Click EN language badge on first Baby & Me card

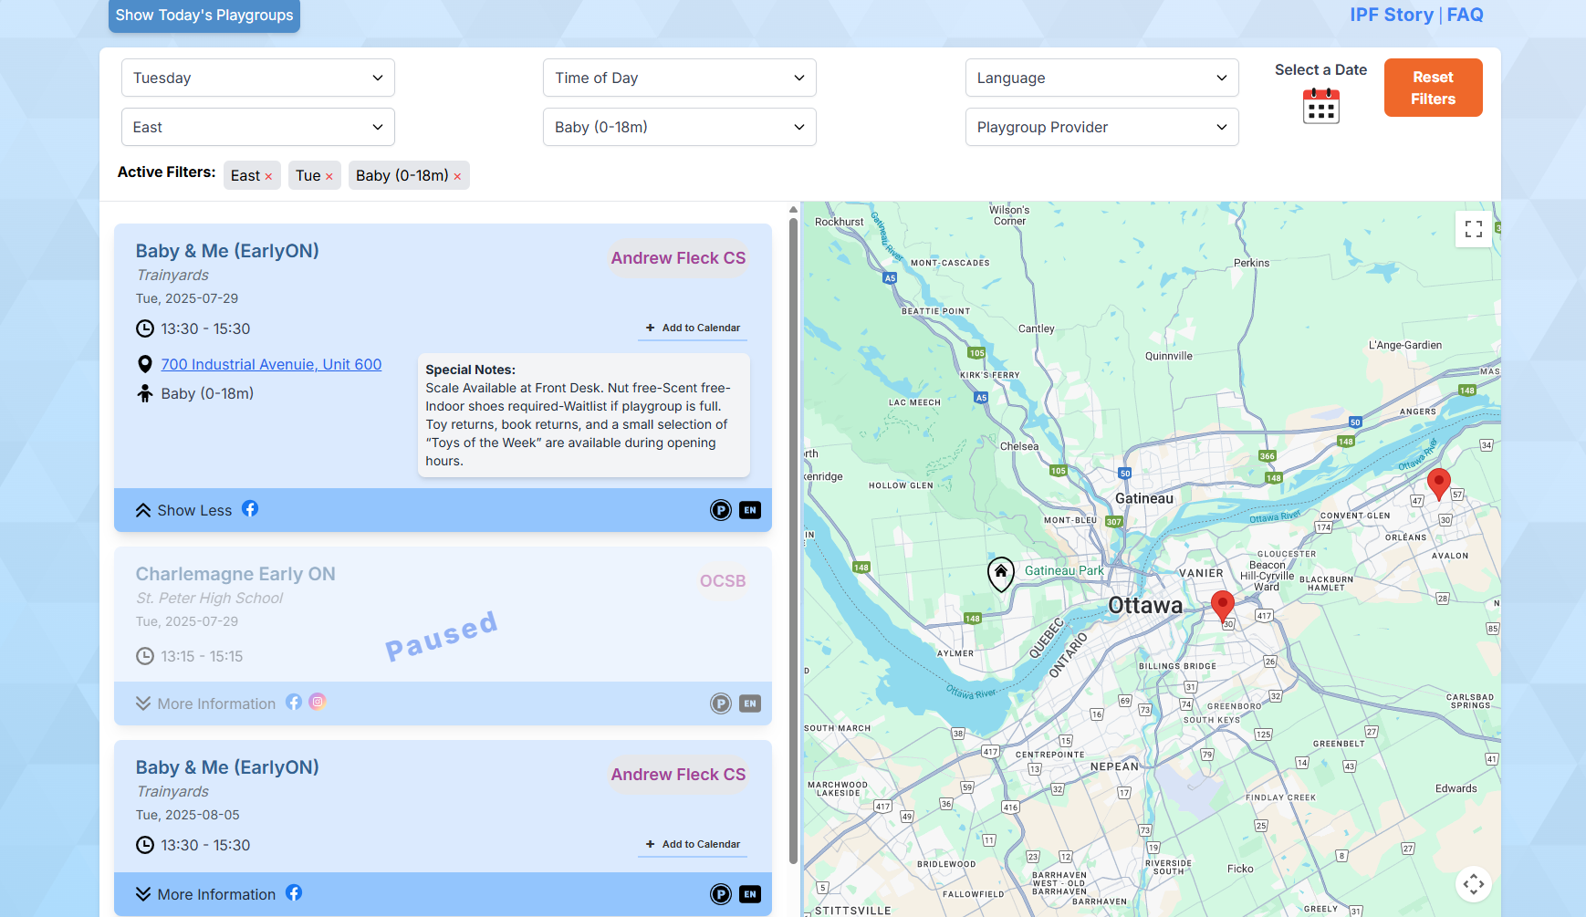(x=750, y=510)
